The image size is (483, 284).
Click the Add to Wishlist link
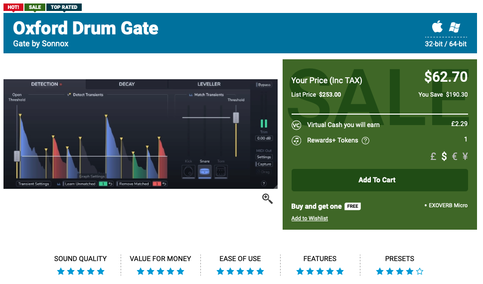309,218
